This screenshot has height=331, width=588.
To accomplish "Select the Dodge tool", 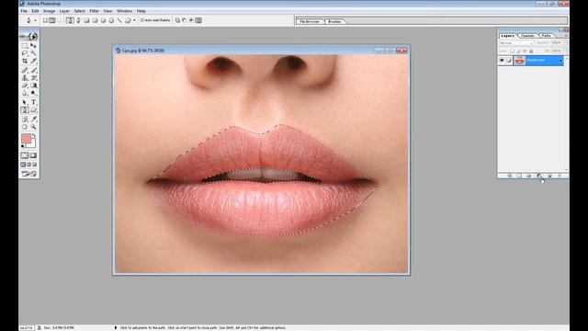I will click(x=34, y=93).
